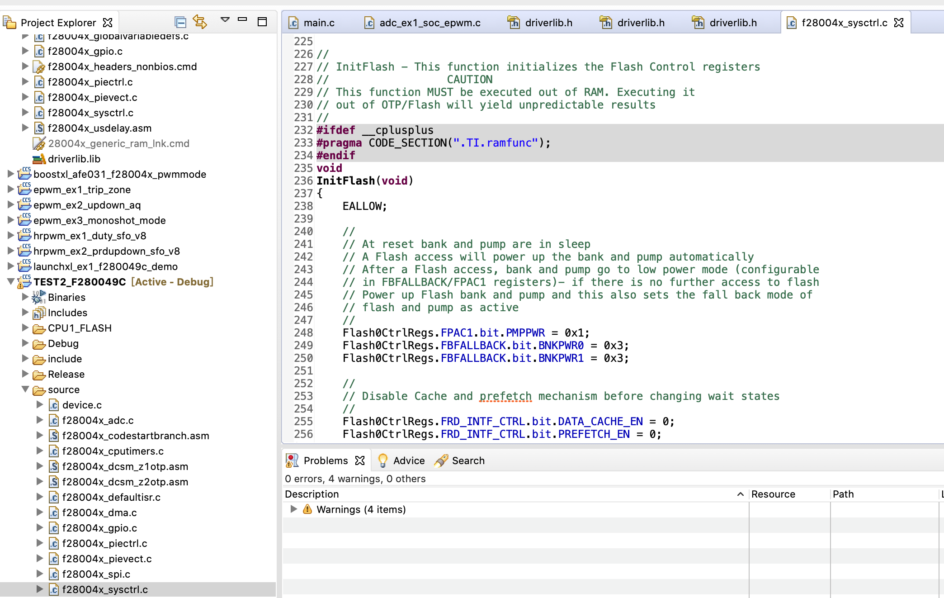Click the Collapse All icon in Project Explorer
944x598 pixels.
[180, 22]
